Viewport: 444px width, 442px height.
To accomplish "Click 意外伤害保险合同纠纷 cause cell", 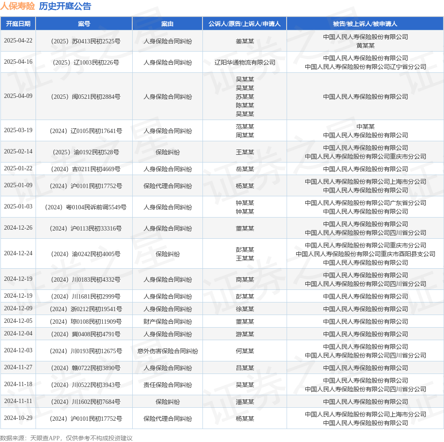I will pyautogui.click(x=168, y=351).
